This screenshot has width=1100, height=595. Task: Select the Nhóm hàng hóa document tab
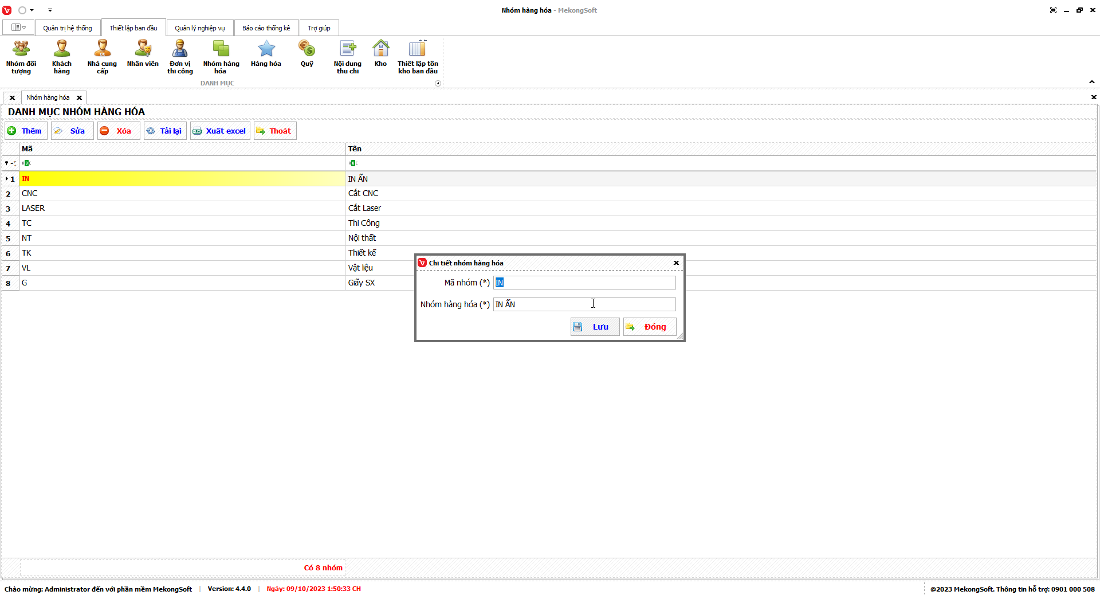[x=48, y=97]
